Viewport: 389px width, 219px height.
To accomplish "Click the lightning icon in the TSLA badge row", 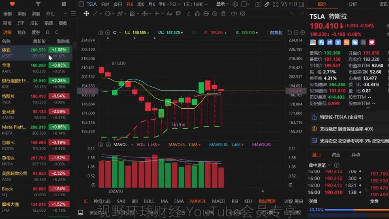I will pos(321,43).
